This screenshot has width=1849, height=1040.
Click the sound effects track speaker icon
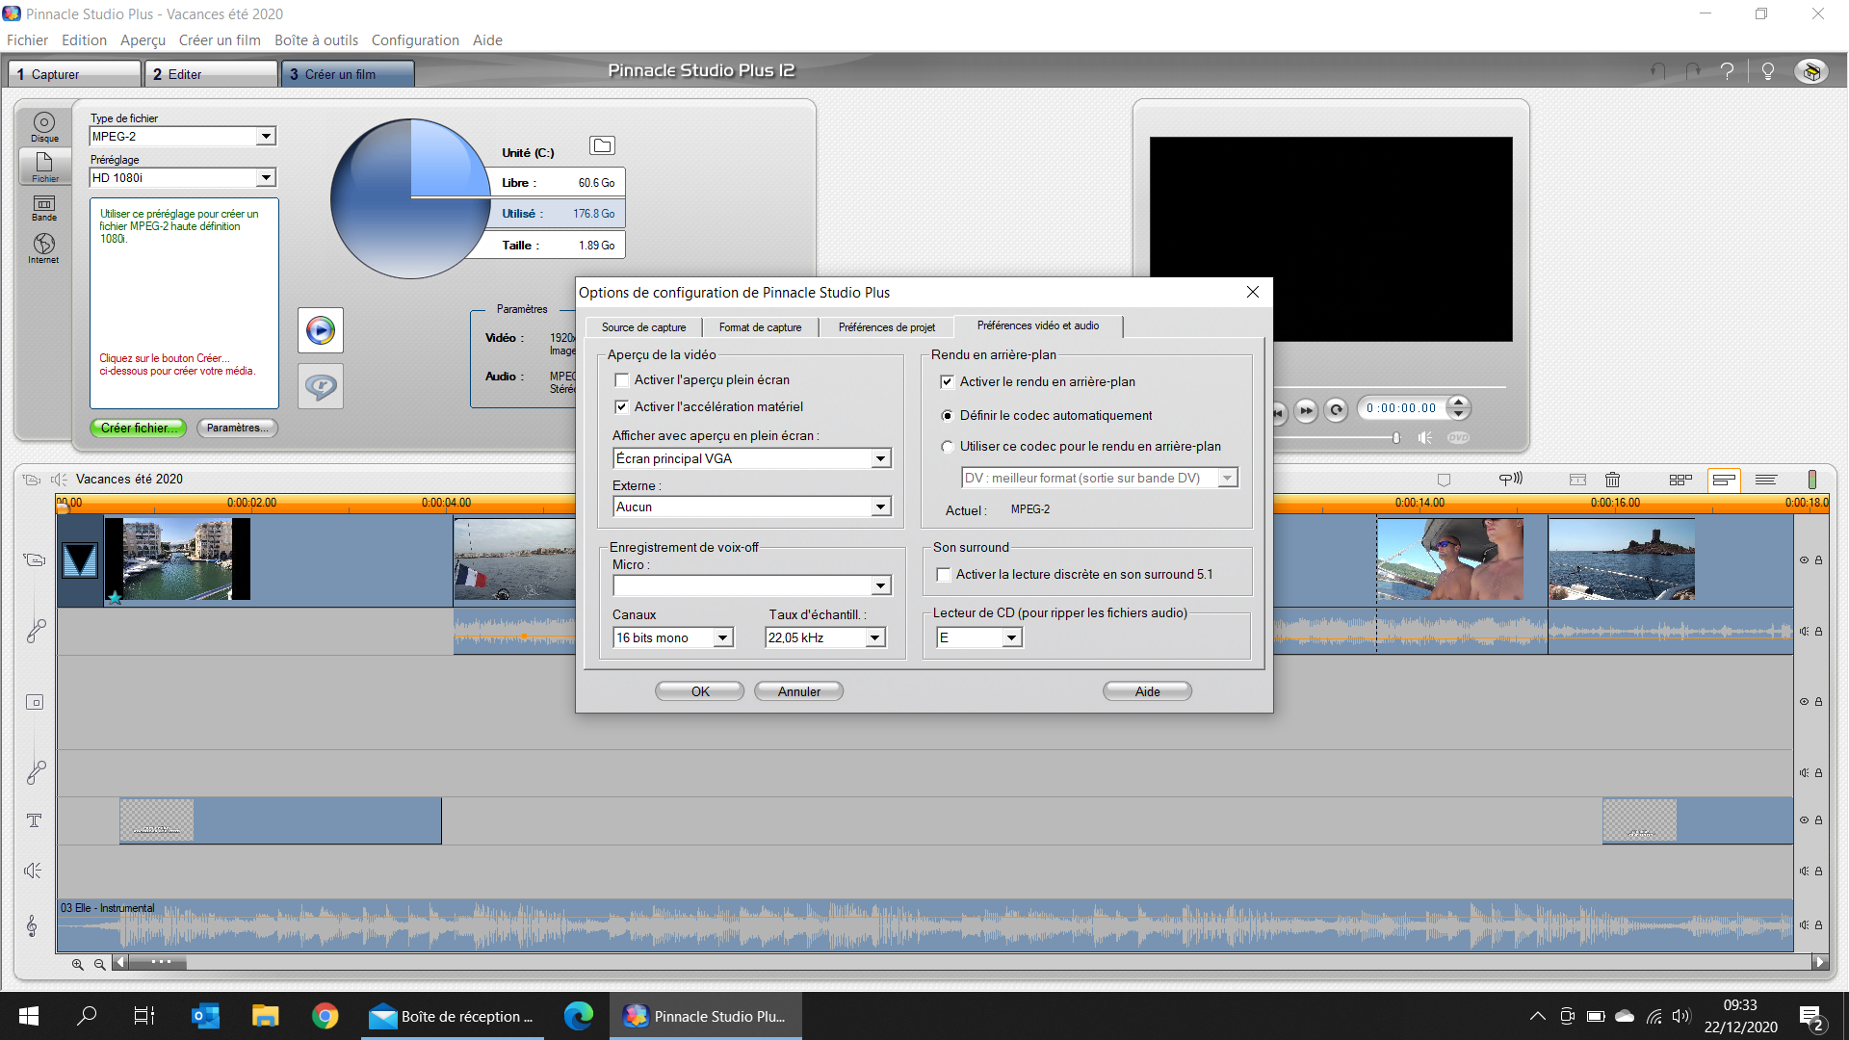point(33,871)
